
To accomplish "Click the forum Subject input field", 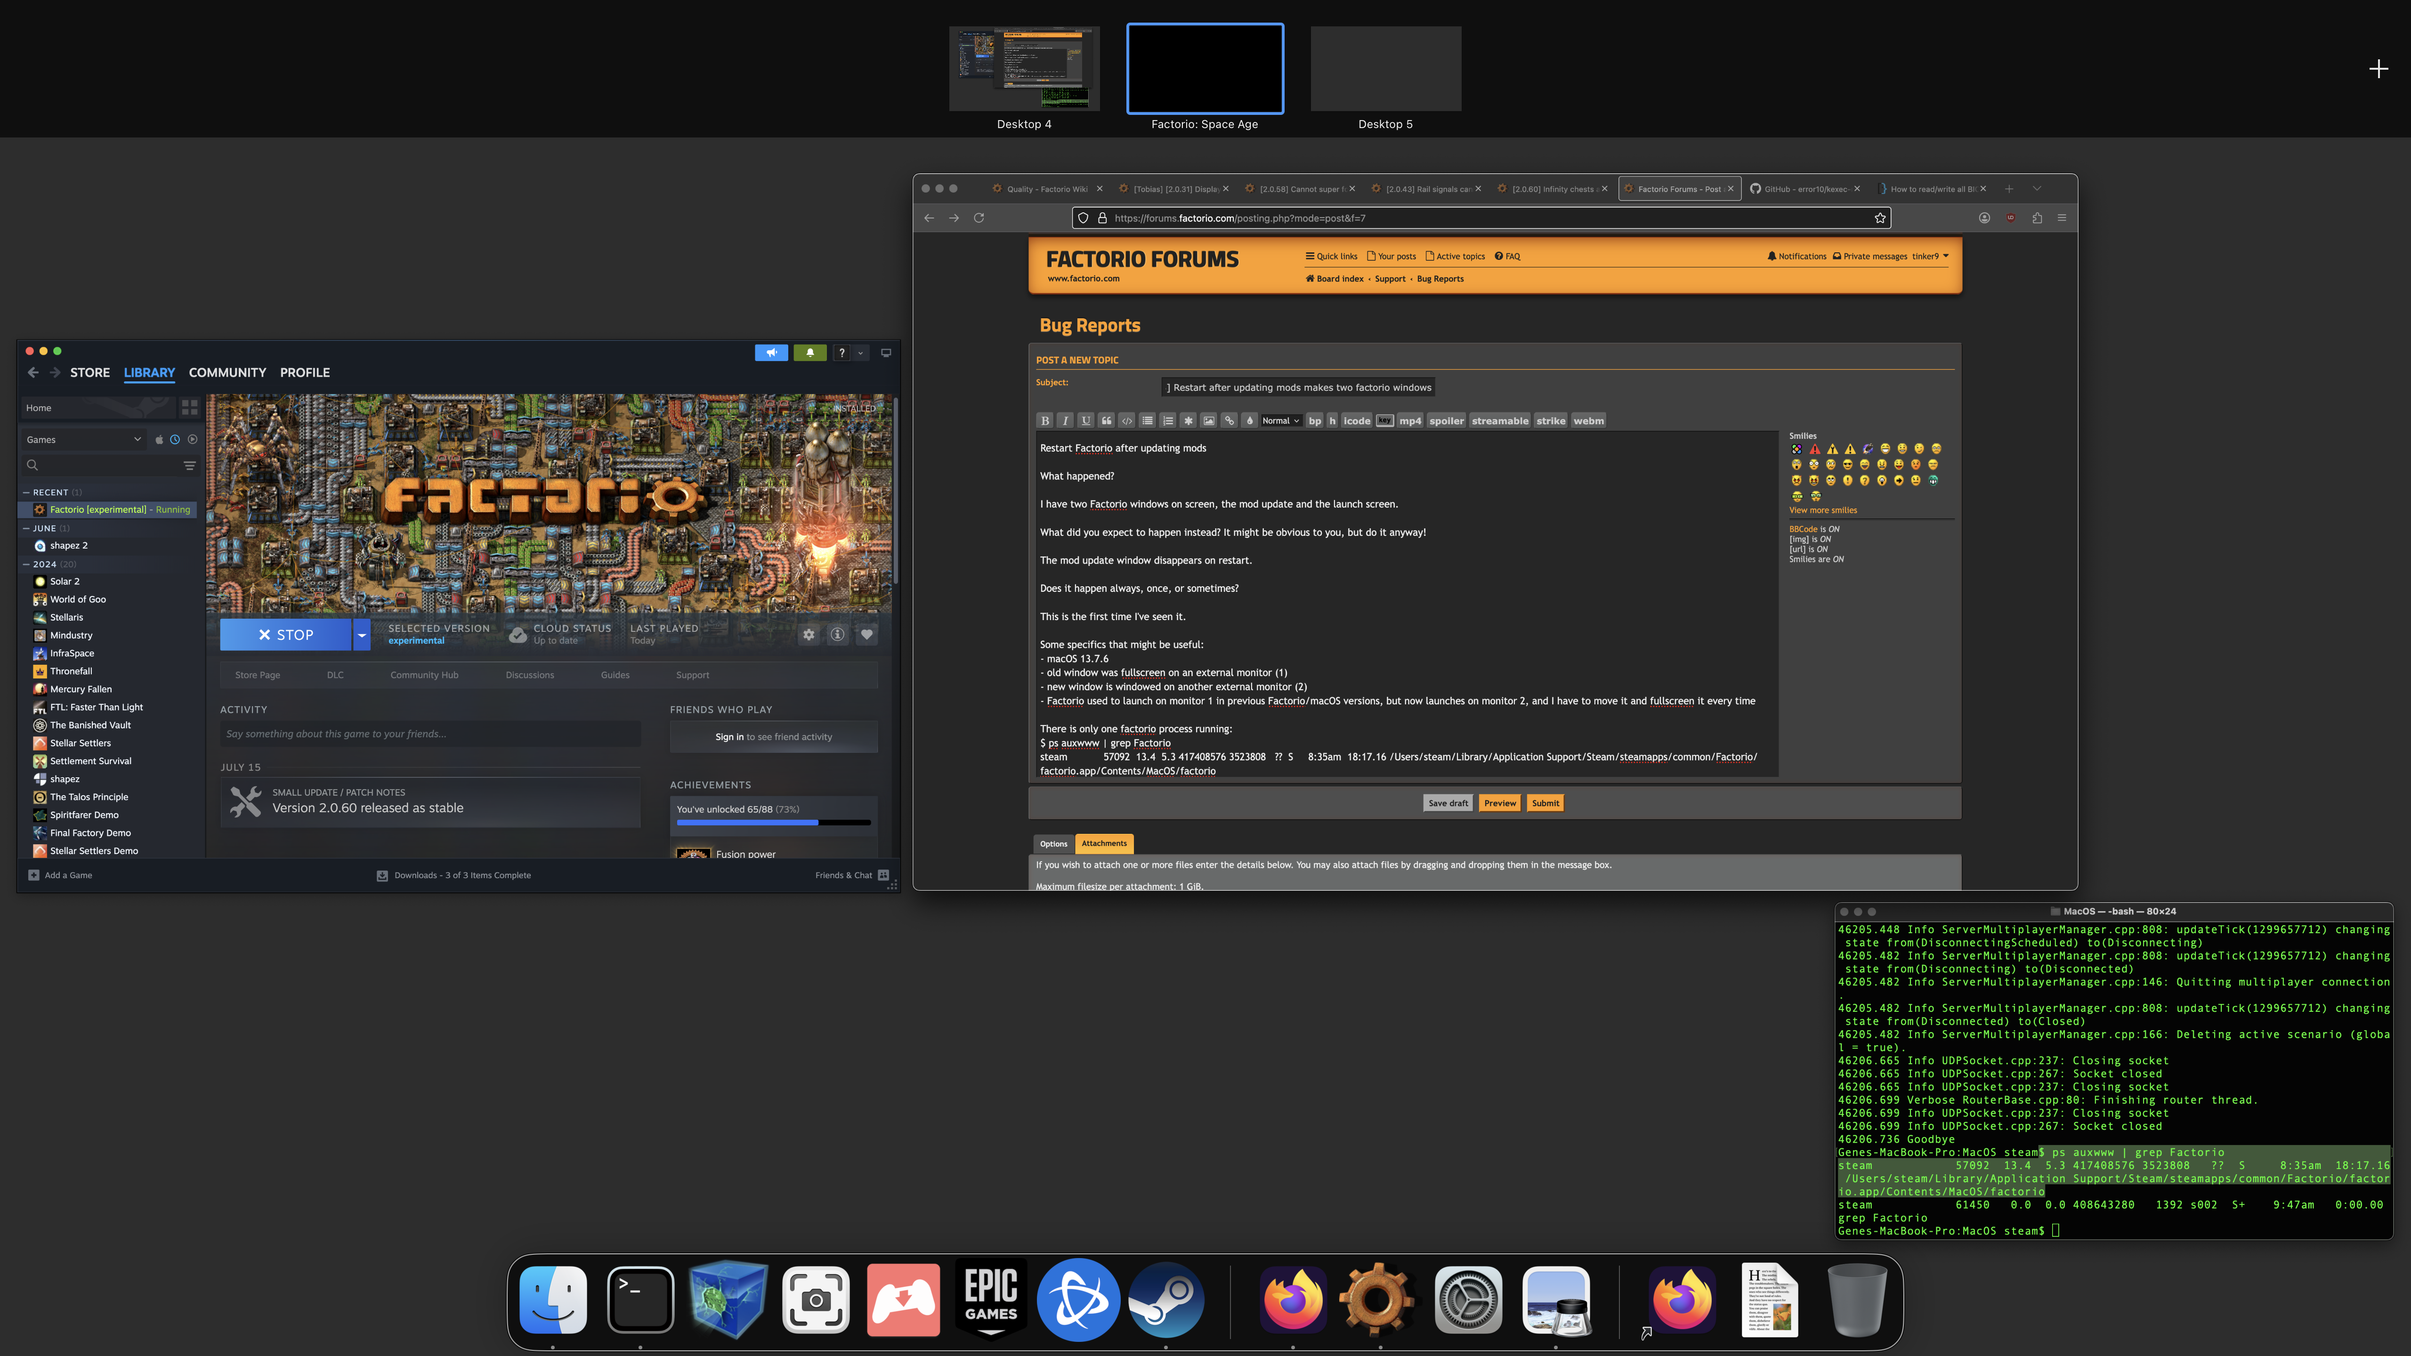I will point(1297,387).
